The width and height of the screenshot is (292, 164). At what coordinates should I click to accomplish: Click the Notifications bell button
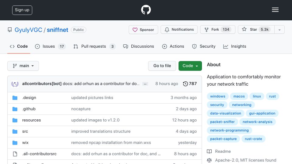click(x=179, y=29)
